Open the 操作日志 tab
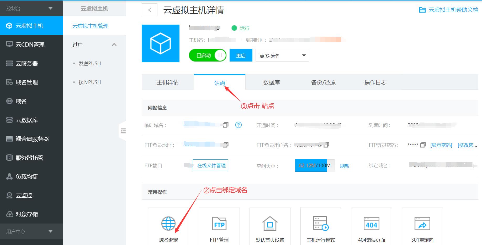The image size is (482, 245). point(375,82)
